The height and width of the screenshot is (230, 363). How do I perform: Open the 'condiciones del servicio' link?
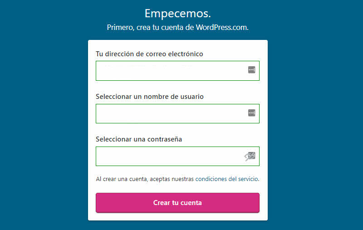(x=226, y=179)
